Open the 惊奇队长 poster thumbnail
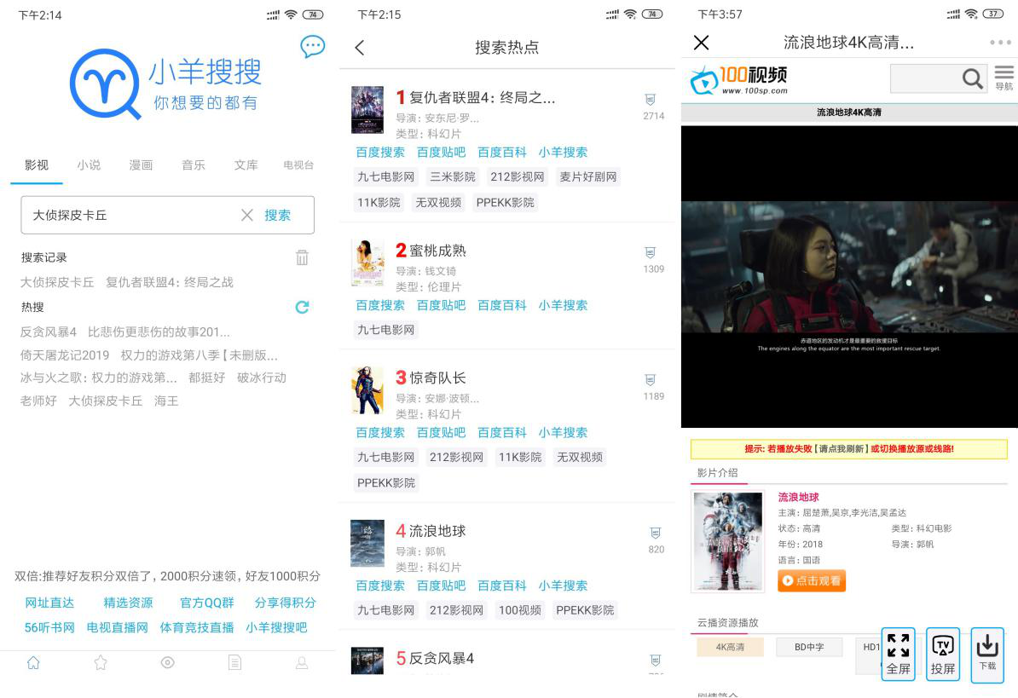The width and height of the screenshot is (1018, 698). [x=367, y=389]
